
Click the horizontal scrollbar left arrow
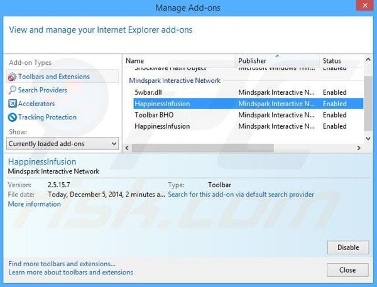(127, 148)
